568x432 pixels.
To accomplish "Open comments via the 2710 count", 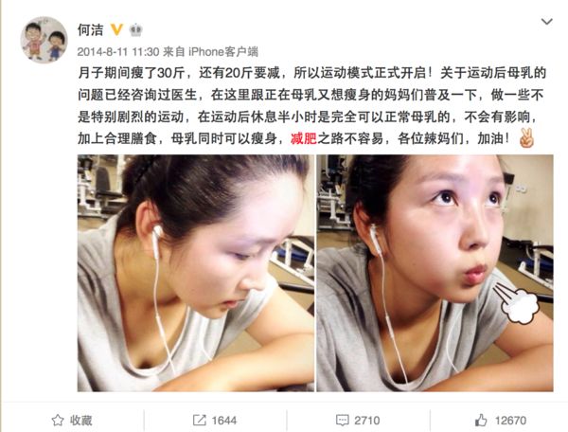I will pos(367,421).
